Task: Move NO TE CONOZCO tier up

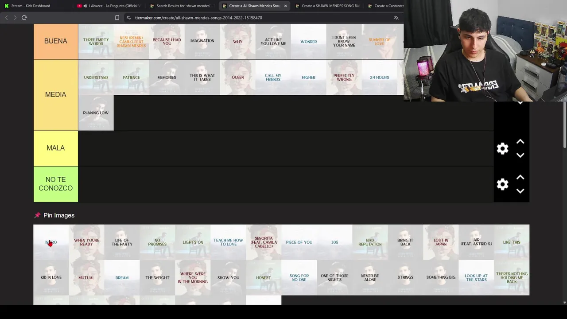Action: [520, 177]
